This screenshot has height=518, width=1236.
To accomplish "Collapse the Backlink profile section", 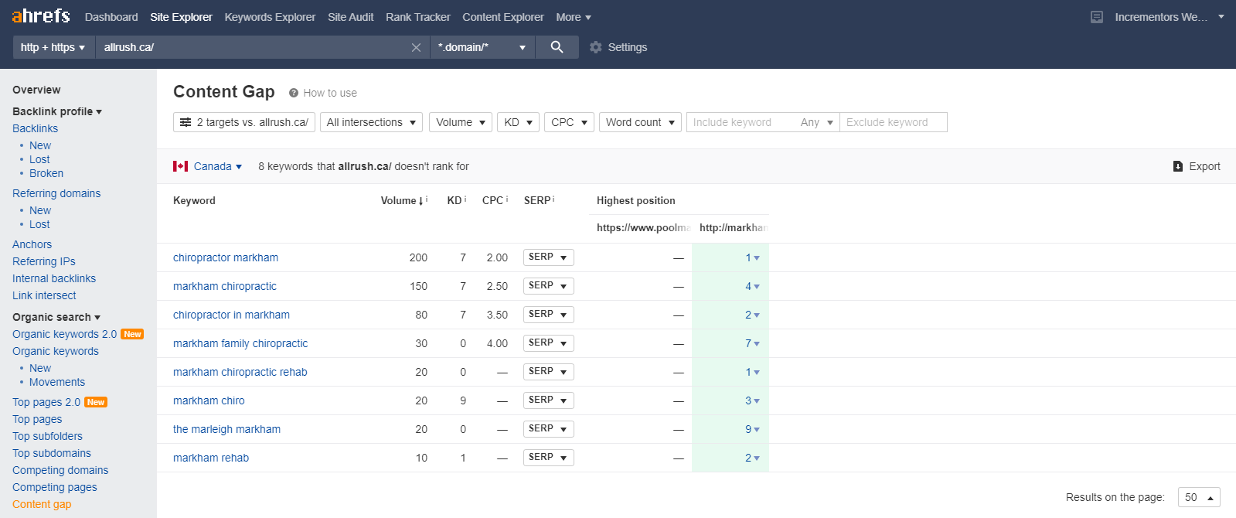I will click(x=57, y=111).
